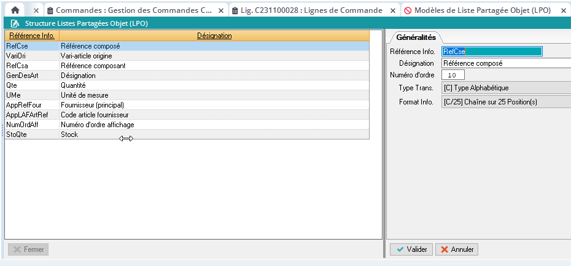Click the Numéro d'ordre input field
Image resolution: width=571 pixels, height=266 pixels.
click(x=452, y=75)
